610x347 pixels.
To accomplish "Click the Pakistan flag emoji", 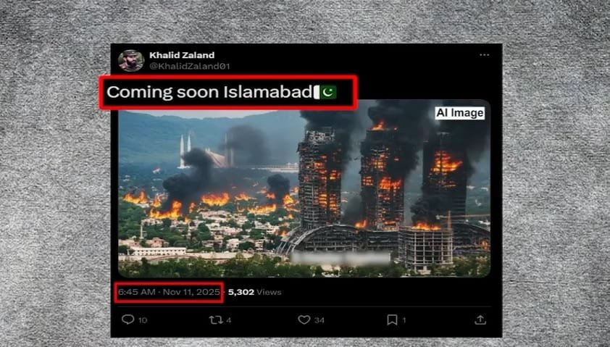I will point(325,92).
